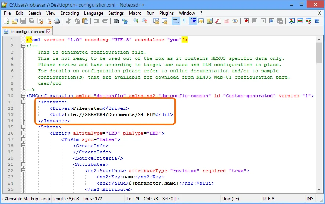The width and height of the screenshot is (325, 204).
Task: Toggle file monitoring eye icon
Action: tap(235, 21)
